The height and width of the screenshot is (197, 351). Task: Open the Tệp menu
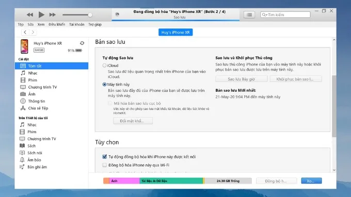click(x=21, y=24)
